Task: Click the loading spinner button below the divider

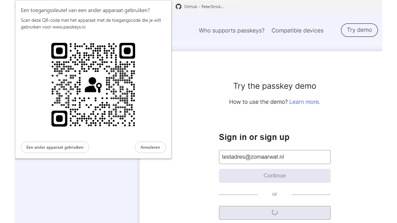Action: point(275,212)
